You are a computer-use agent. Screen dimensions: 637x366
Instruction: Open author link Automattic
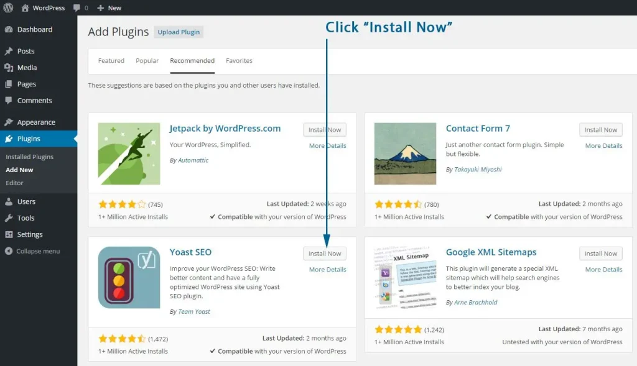point(193,160)
